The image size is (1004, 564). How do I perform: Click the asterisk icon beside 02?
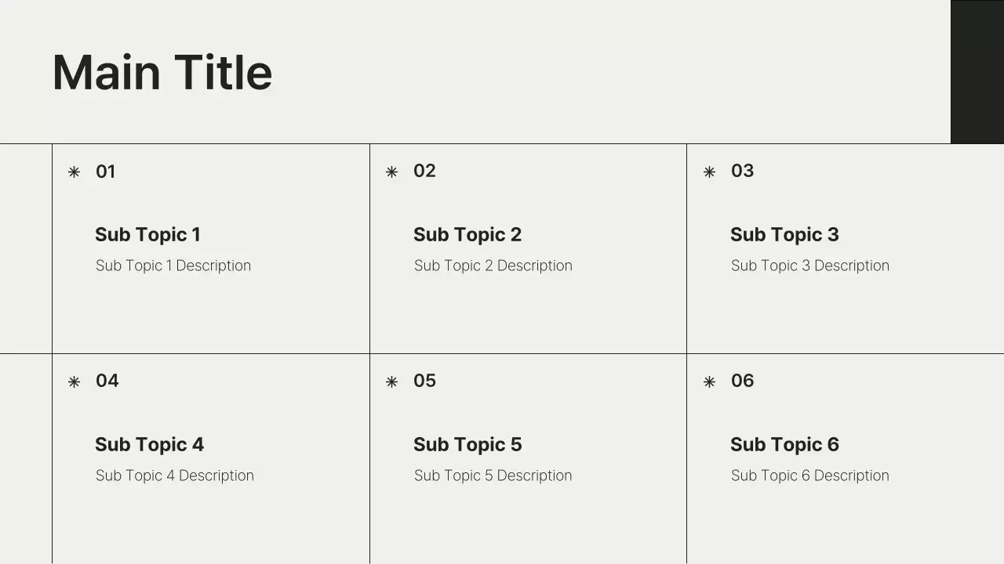[391, 172]
